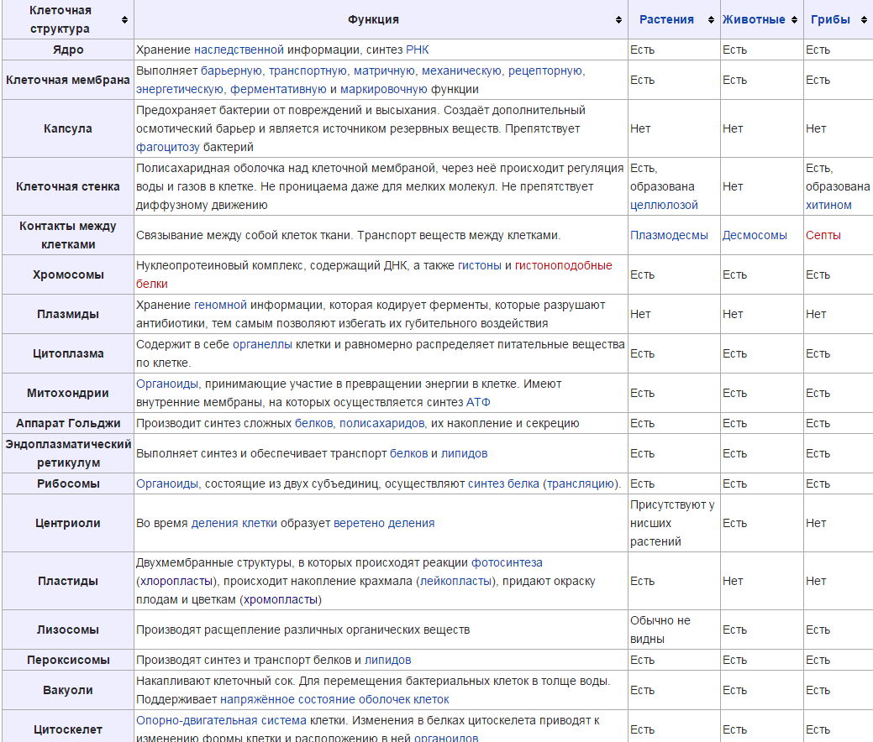873x742 pixels.
Task: Open the фотосинтеза link
Action: pos(507,562)
